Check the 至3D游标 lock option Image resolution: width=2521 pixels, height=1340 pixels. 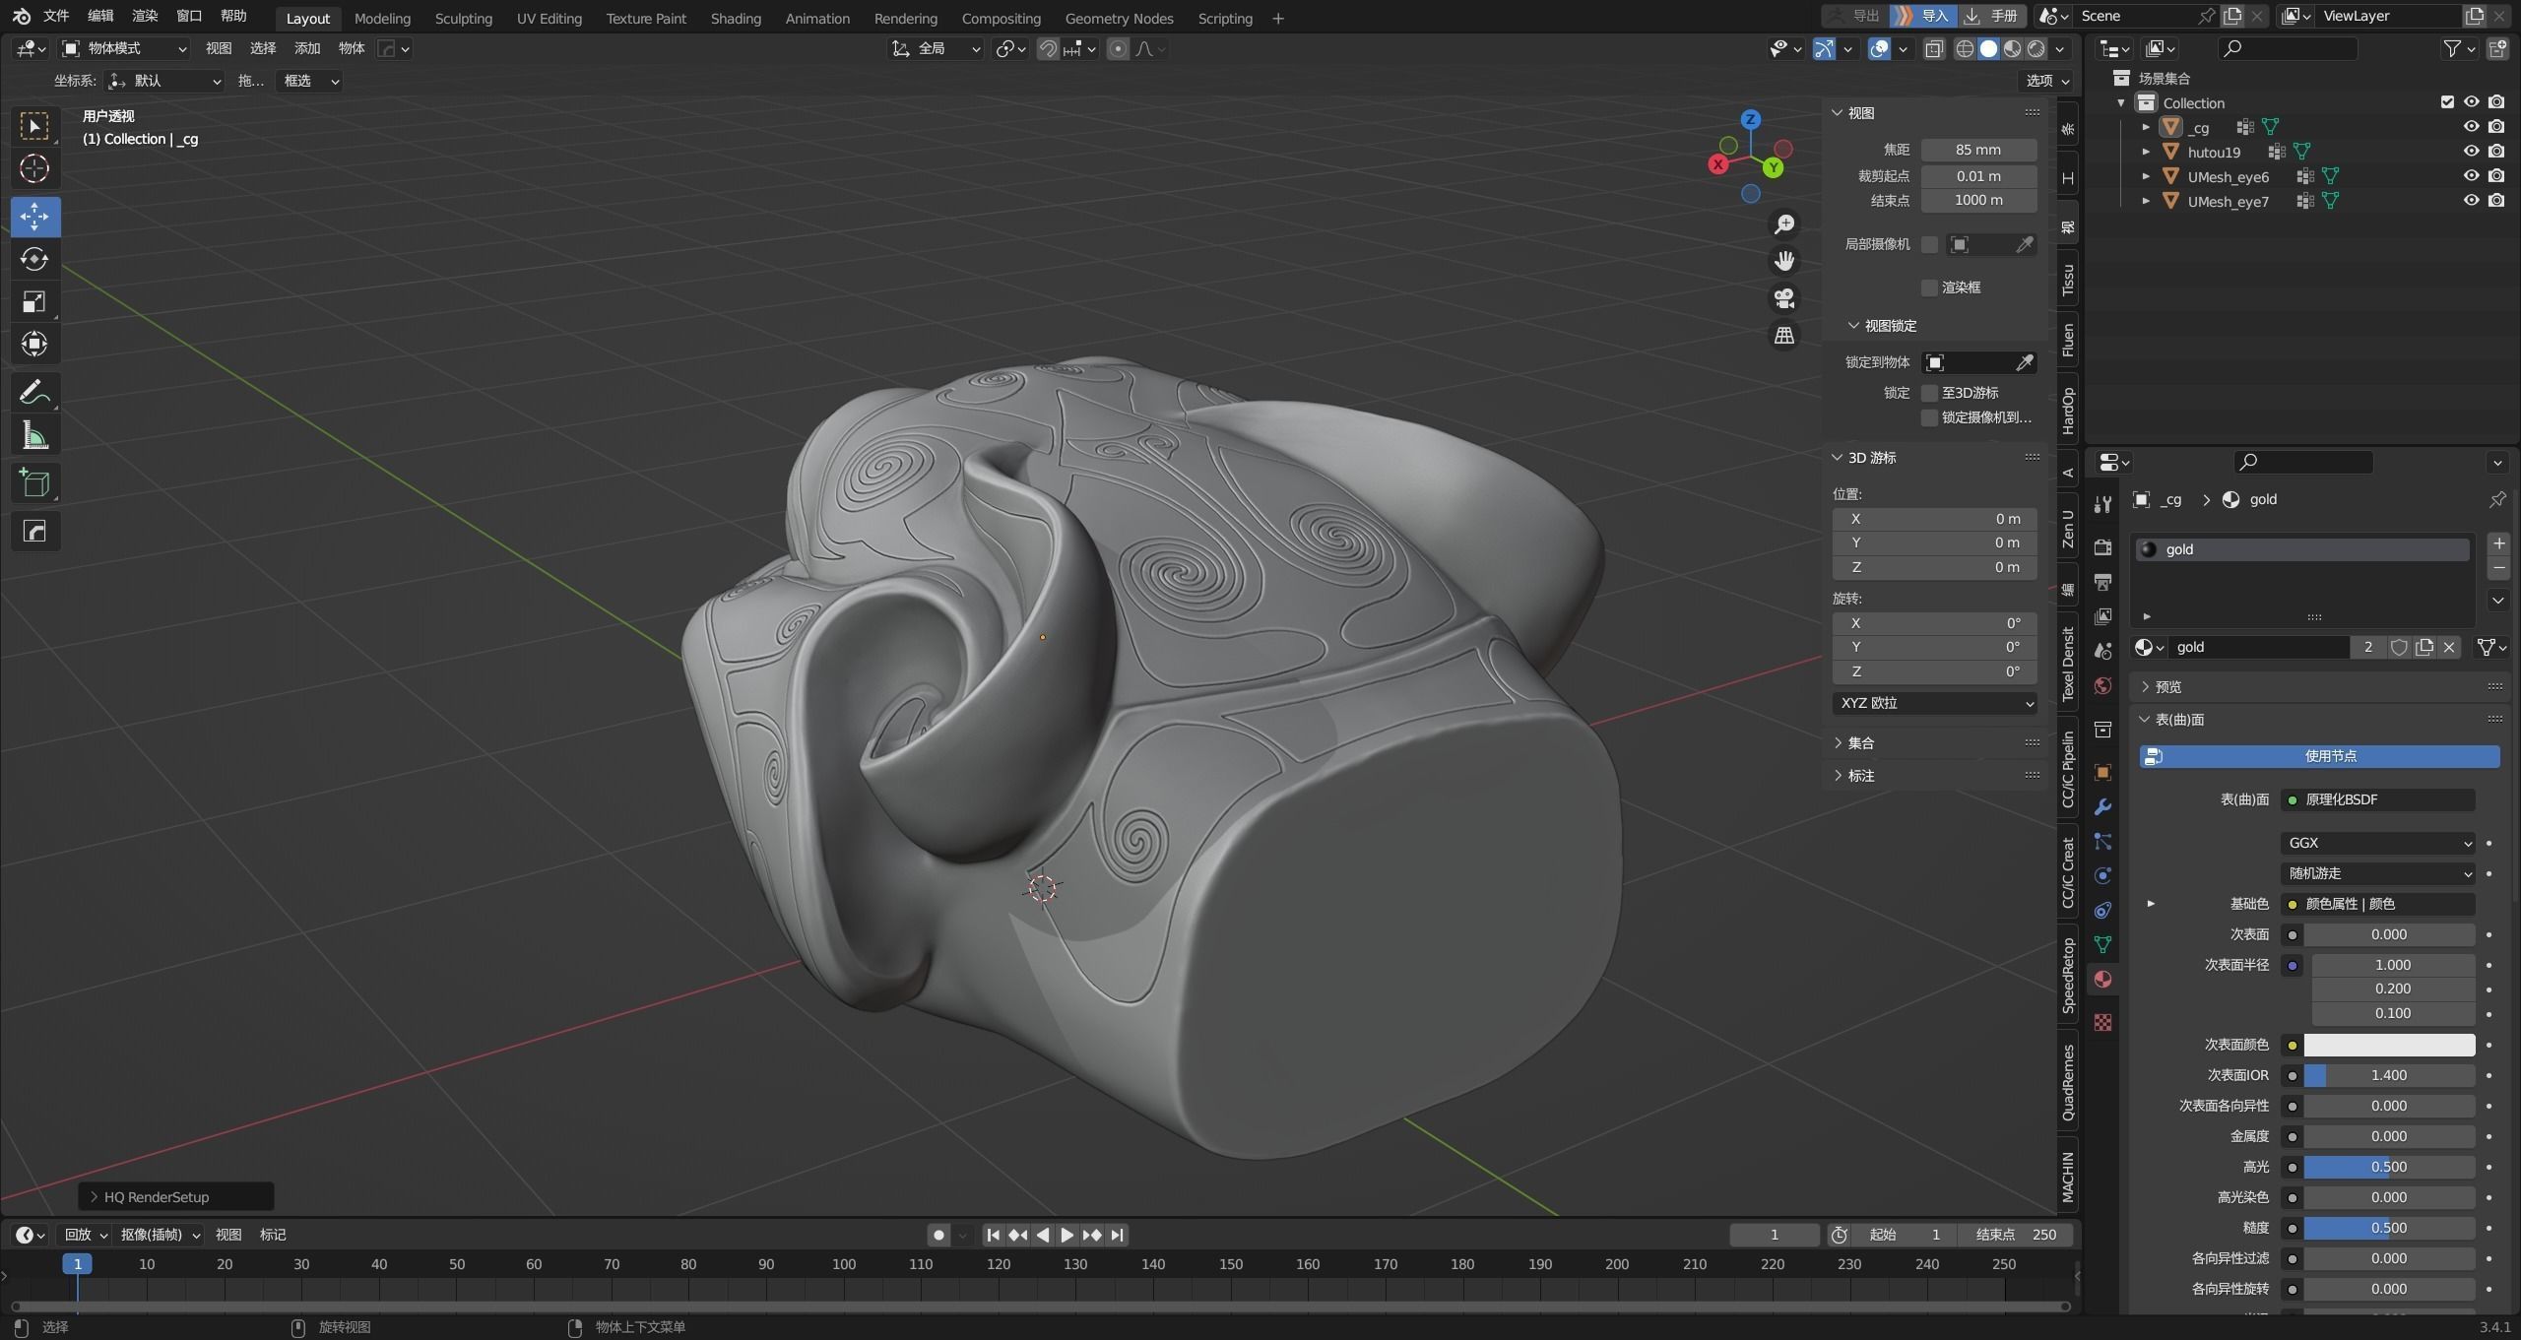pos(1929,393)
